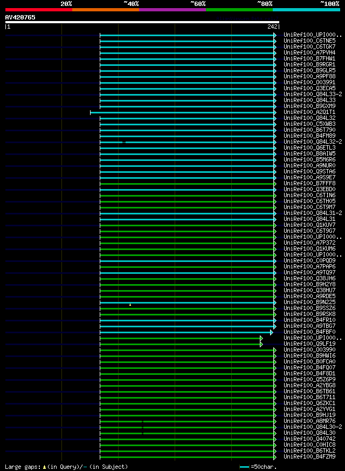Select the UniRef100_Q84L33-2 label
345x471 pixels.
[x=313, y=94]
